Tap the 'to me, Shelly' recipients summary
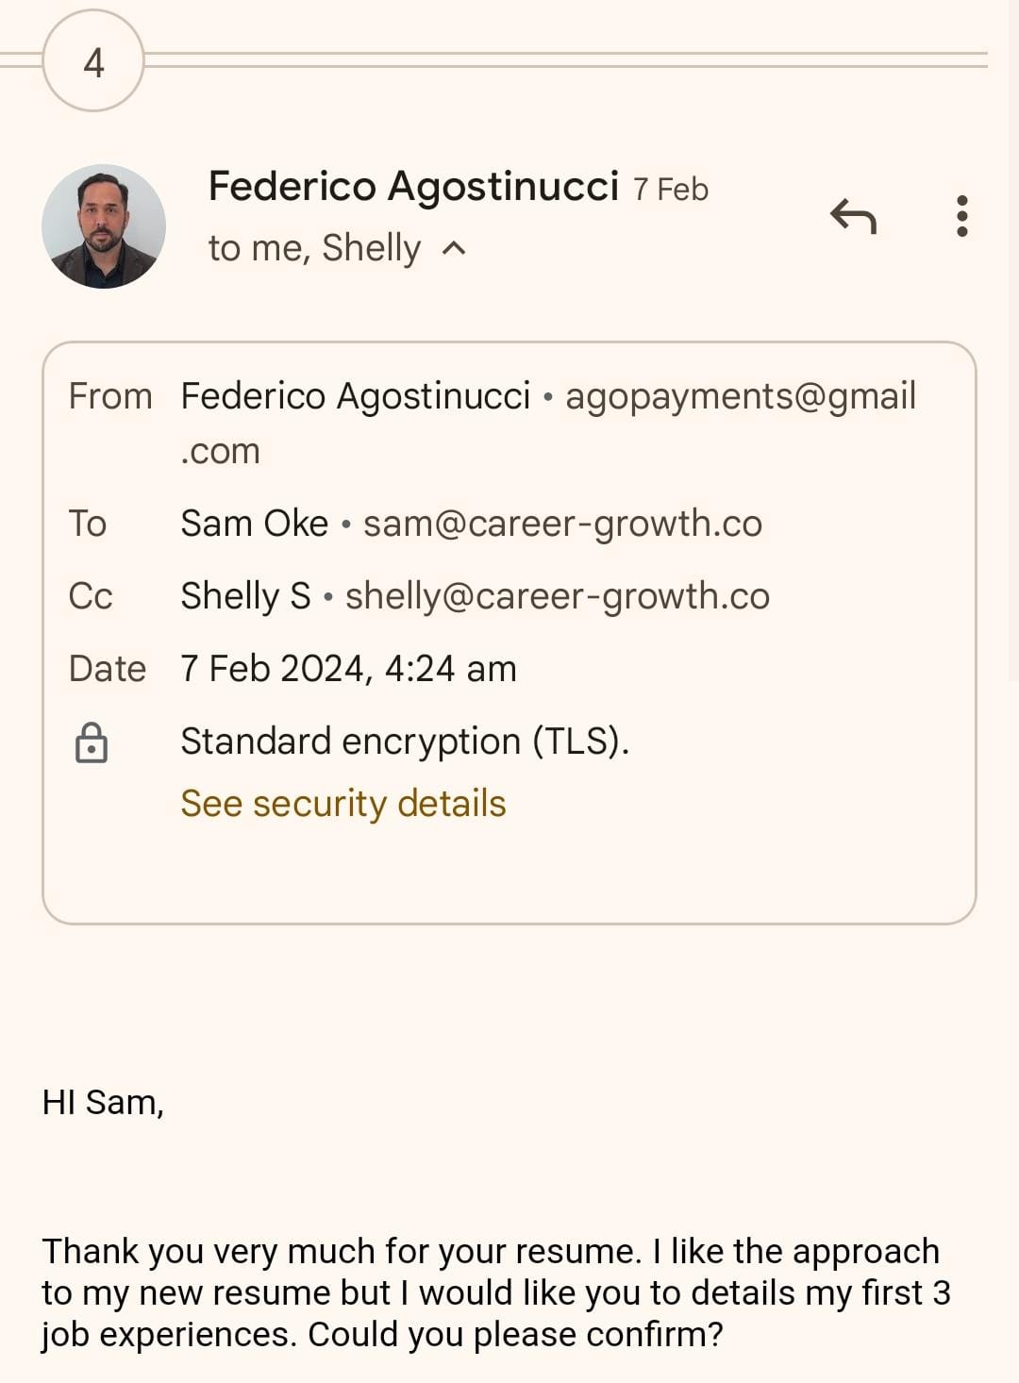Screen dimensions: 1019x1383 314,248
